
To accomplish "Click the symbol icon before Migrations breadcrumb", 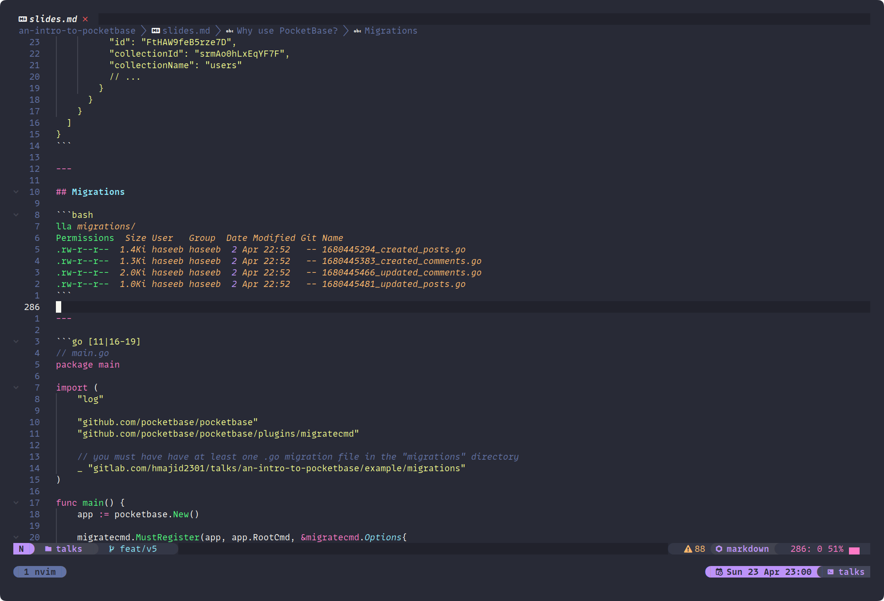I will pyautogui.click(x=358, y=31).
